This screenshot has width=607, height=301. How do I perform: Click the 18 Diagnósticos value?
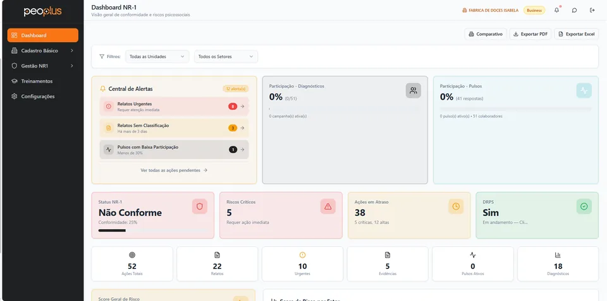tap(558, 266)
